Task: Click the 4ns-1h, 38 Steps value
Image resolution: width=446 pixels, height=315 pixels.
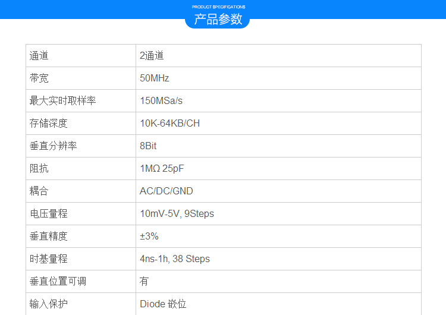Action: [175, 259]
